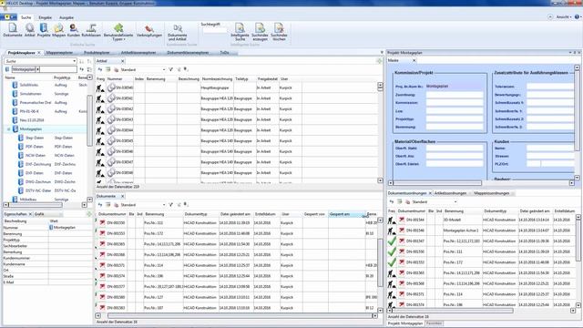Click the mask panel horizontal scrollbar
The image size is (583, 328).
click(437, 183)
